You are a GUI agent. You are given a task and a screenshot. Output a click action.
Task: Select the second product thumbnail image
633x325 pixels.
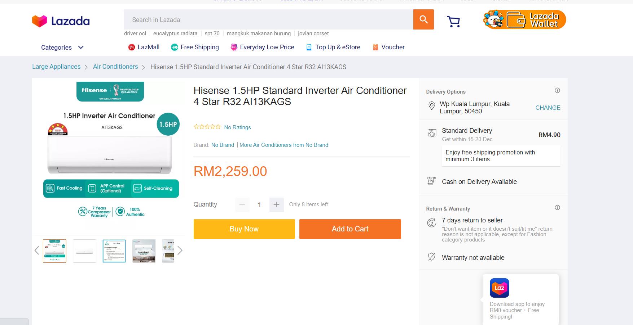[84, 251]
